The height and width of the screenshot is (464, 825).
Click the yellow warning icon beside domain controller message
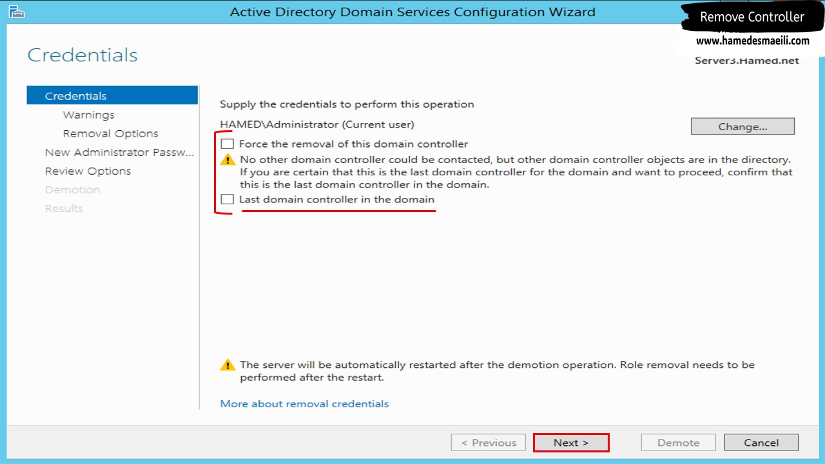[x=228, y=160]
